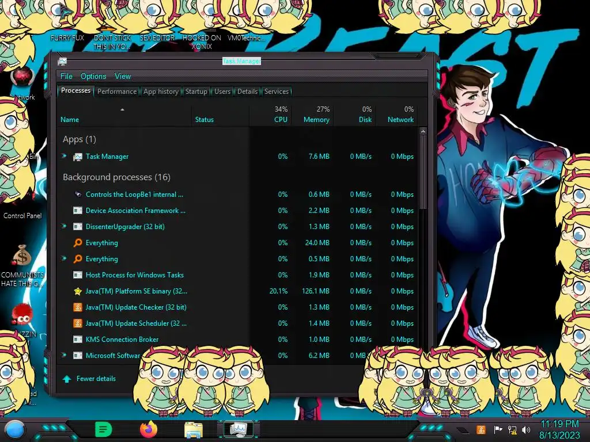Expand the Task Manager app row
This screenshot has width=590, height=442.
click(64, 156)
